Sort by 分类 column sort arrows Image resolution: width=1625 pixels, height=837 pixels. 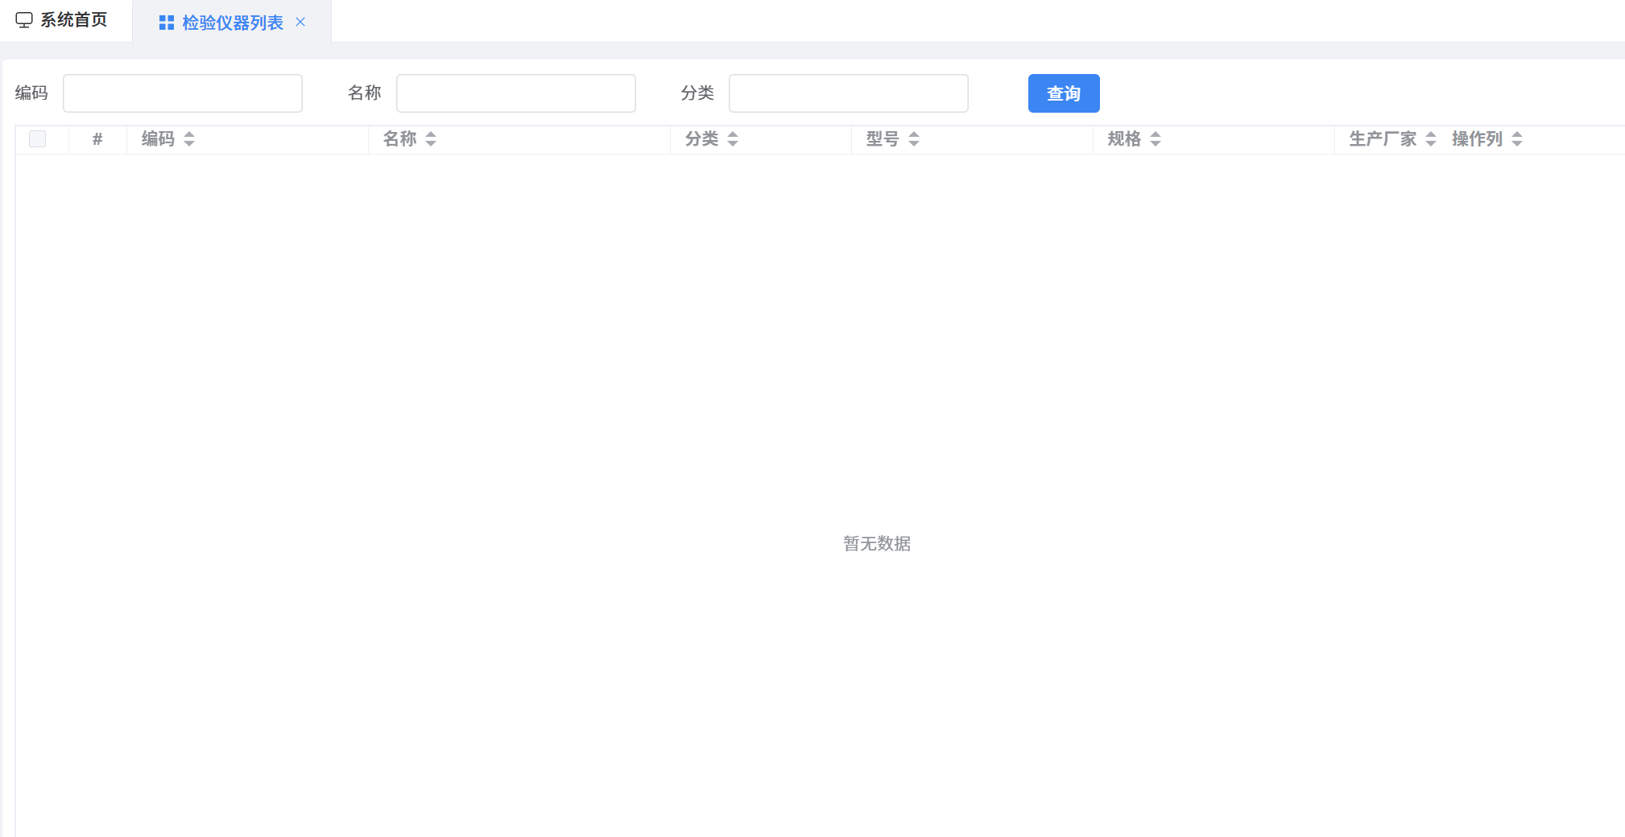[x=733, y=139]
